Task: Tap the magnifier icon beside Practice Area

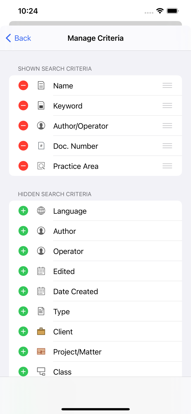Action: pos(41,166)
